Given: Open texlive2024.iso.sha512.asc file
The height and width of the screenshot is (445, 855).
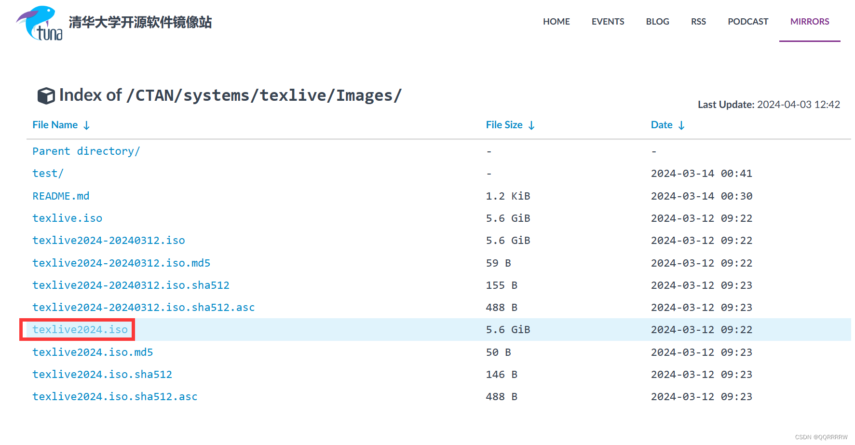Looking at the screenshot, I should 115,397.
